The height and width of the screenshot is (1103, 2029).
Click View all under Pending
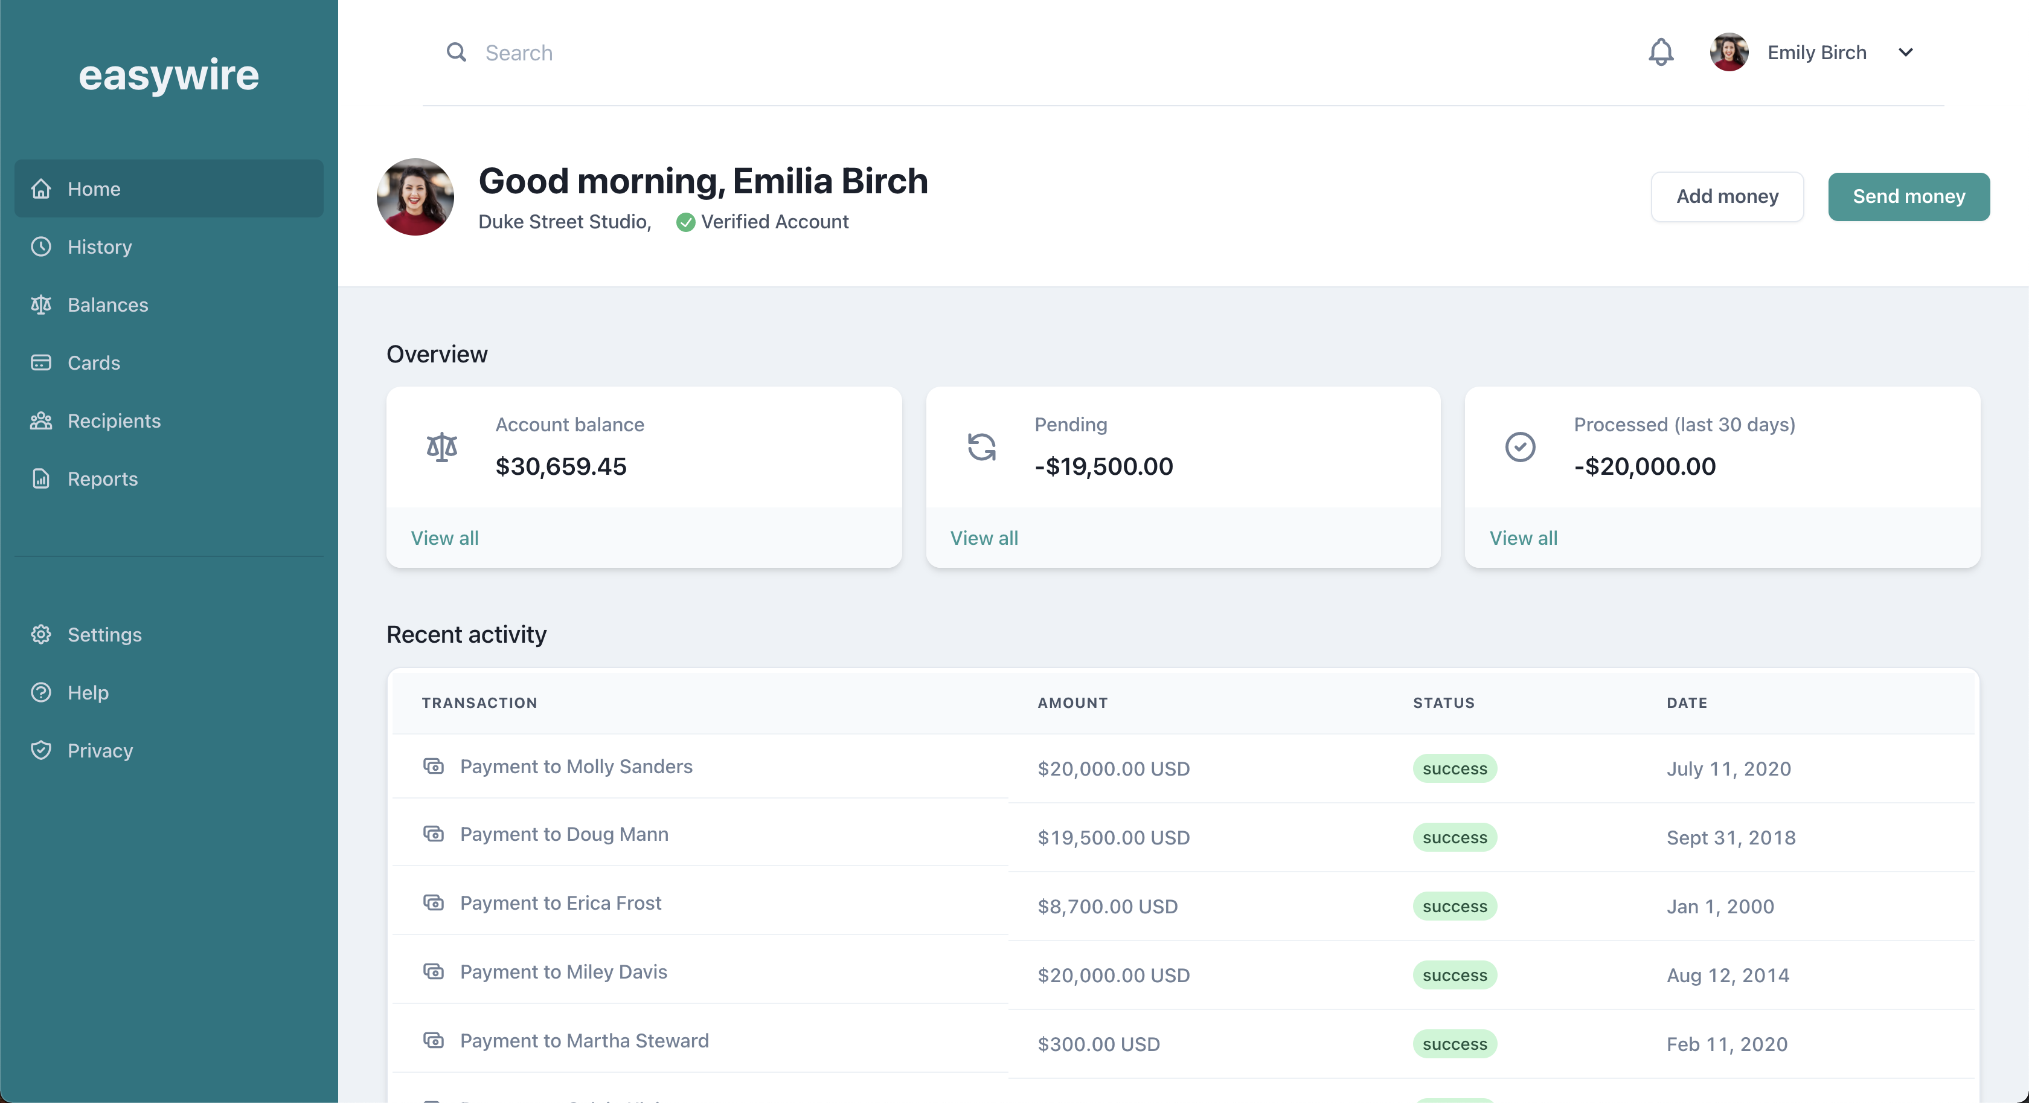pos(984,538)
